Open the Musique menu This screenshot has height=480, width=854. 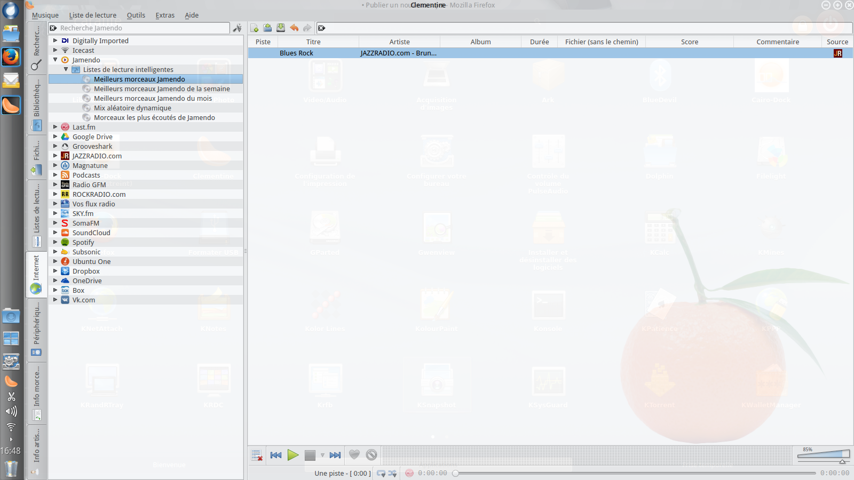pyautogui.click(x=45, y=15)
